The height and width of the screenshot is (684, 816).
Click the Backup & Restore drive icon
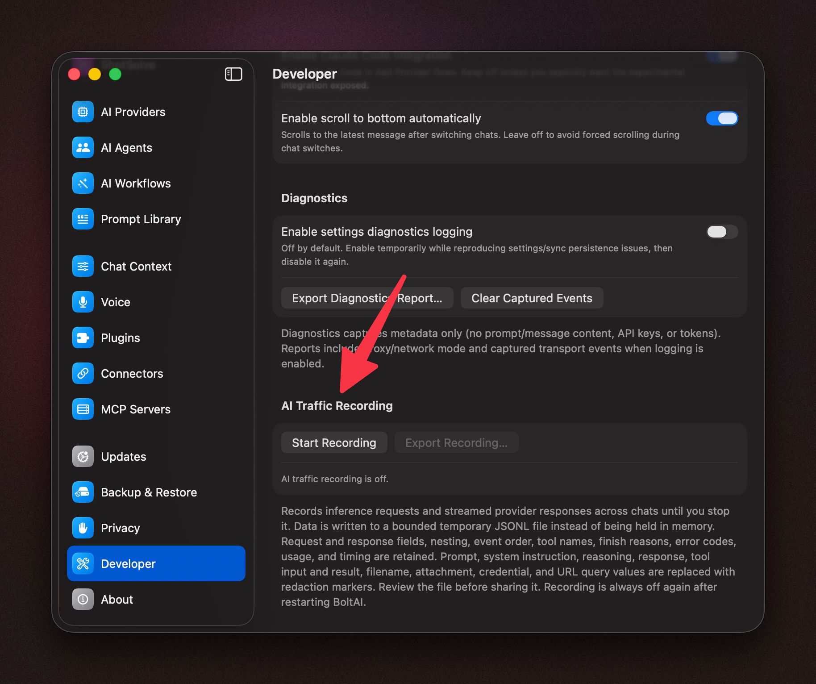pos(83,492)
